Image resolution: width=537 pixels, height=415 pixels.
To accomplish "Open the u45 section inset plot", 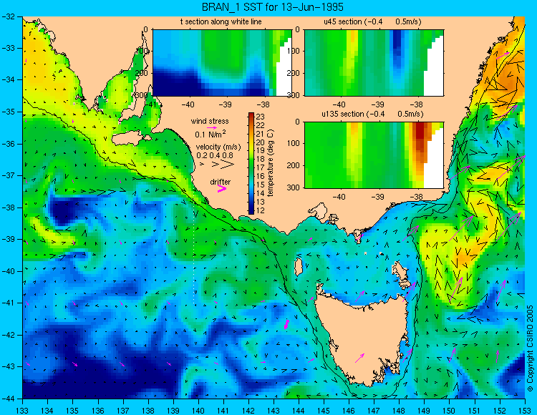I will click(x=374, y=63).
